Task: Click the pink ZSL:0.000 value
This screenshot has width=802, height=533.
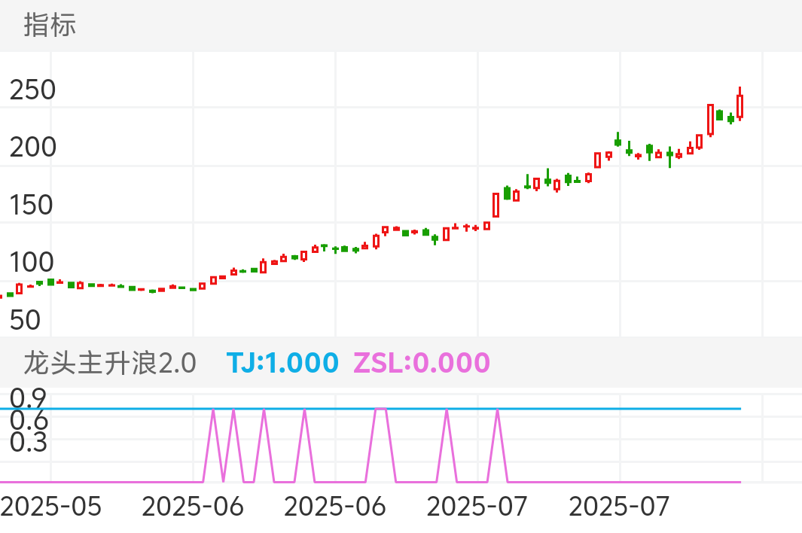Action: coord(422,363)
